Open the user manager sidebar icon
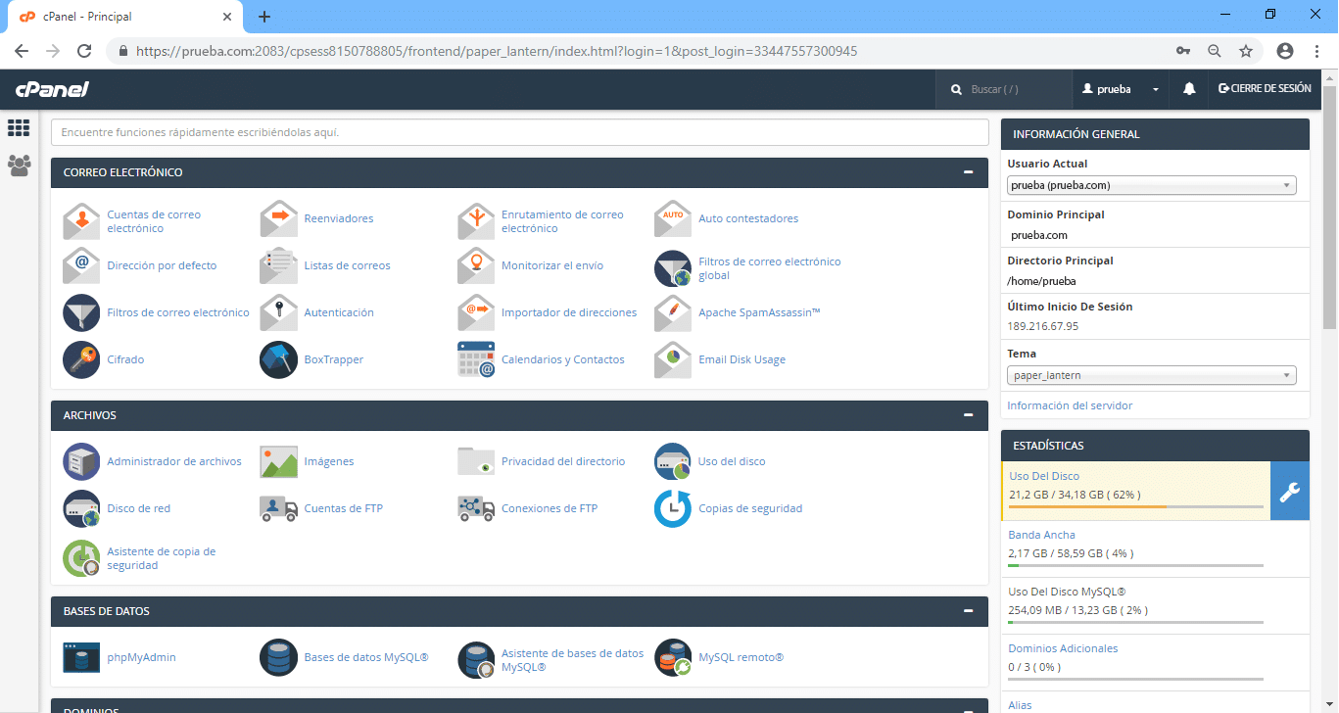Screen dimensions: 1339x713 point(19,166)
